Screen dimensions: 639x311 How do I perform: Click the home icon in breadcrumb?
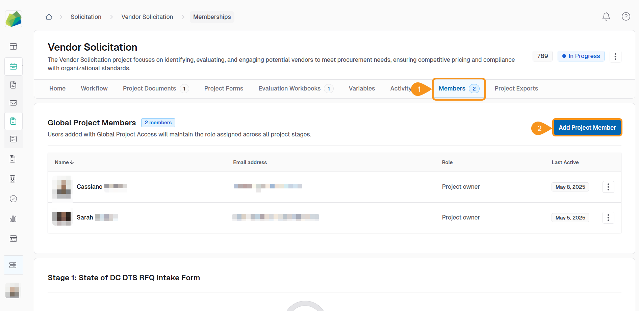click(x=49, y=17)
